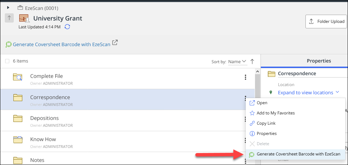Click the ascending sort direction arrow
The image size is (348, 165).
tap(252, 61)
